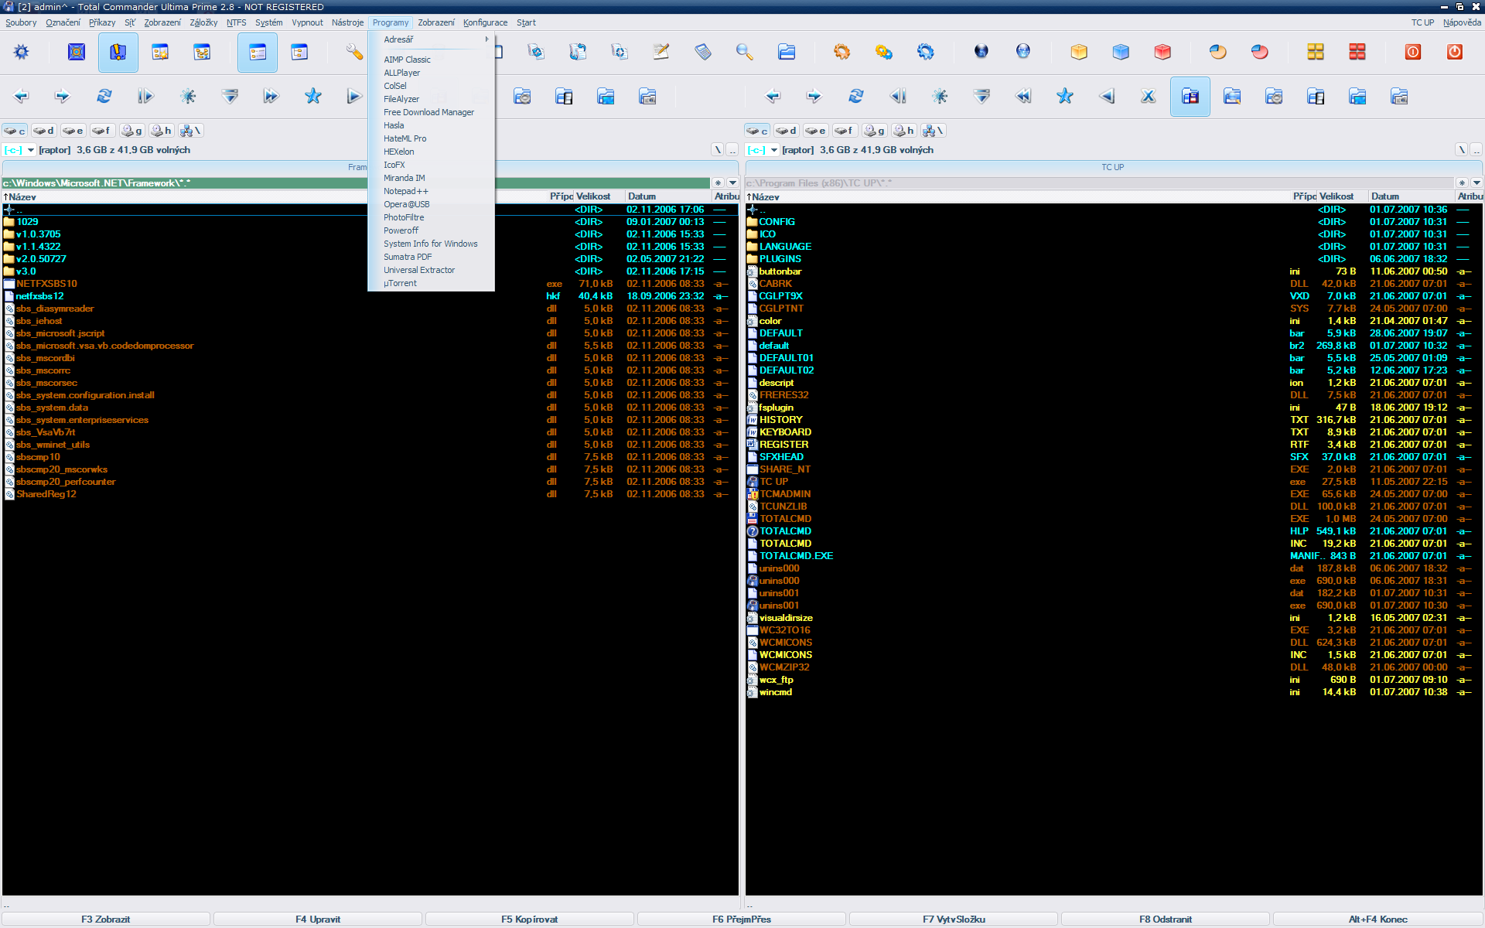Choose Free Download Manager menu entry
The image size is (1485, 928).
pyautogui.click(x=432, y=112)
